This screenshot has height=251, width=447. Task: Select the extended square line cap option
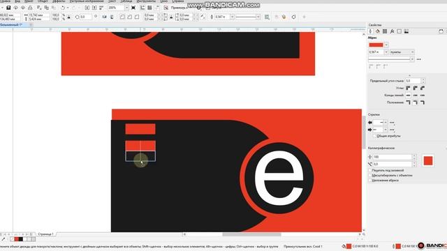click(x=423, y=95)
